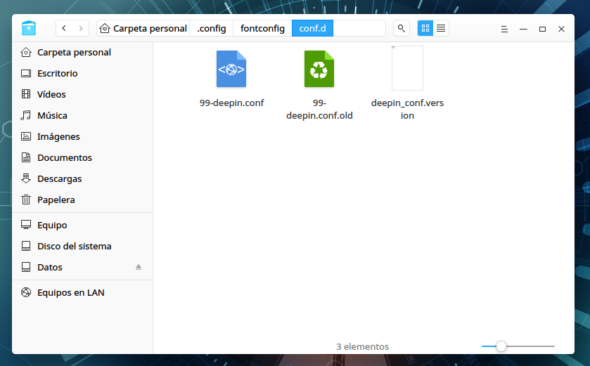Open Disco del sistema in sidebar
The height and width of the screenshot is (366, 590).
click(74, 246)
